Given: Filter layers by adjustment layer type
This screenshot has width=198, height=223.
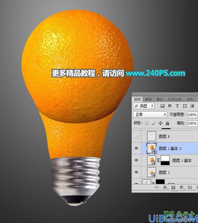Looking at the screenshot, I should (170, 106).
